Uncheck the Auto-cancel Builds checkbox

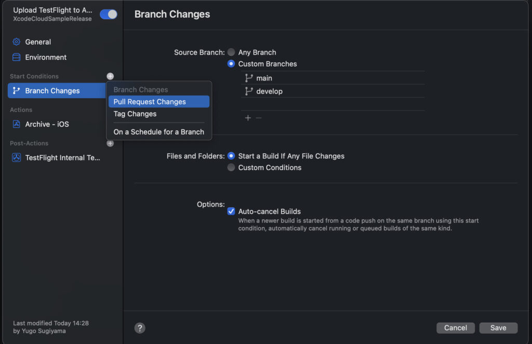tap(231, 211)
